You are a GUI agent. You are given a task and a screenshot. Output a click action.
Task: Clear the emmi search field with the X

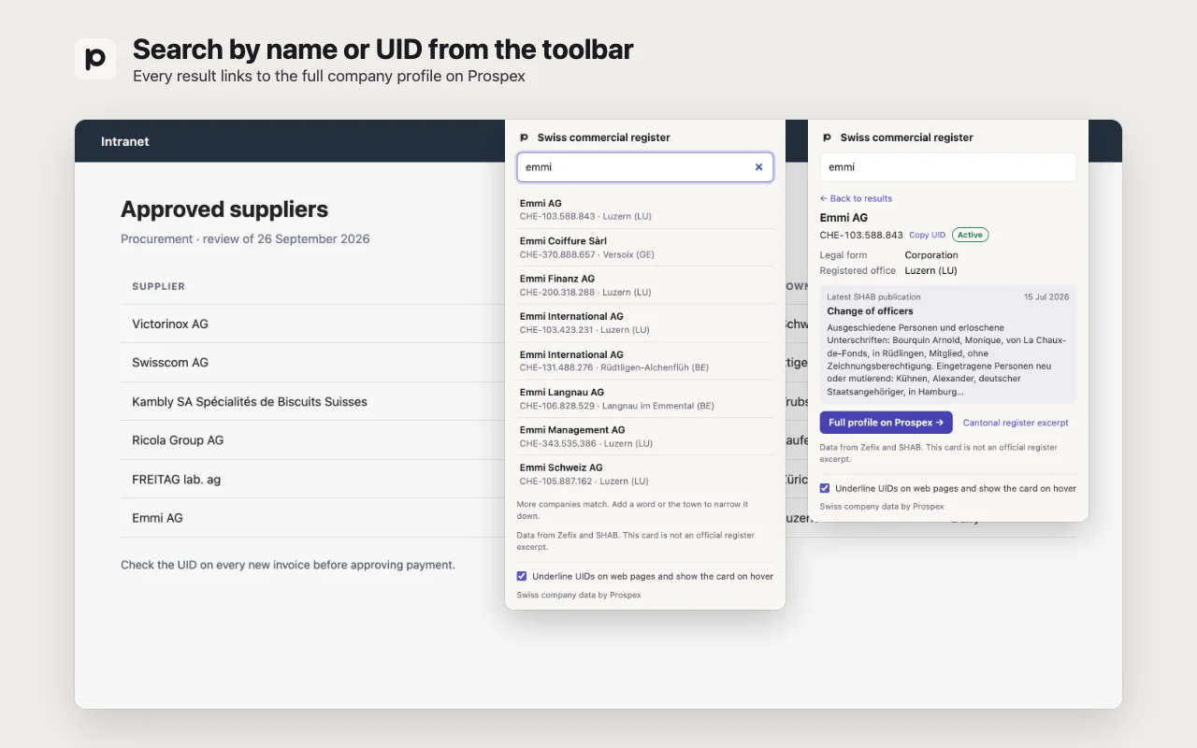click(x=758, y=167)
